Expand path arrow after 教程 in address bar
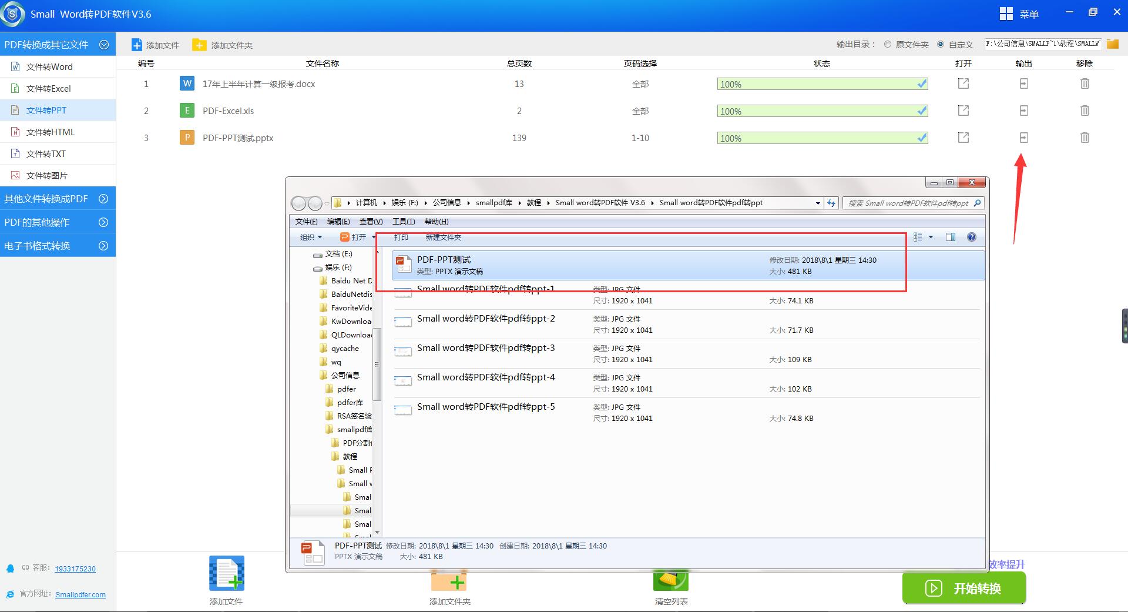Image resolution: width=1128 pixels, height=612 pixels. [x=549, y=203]
